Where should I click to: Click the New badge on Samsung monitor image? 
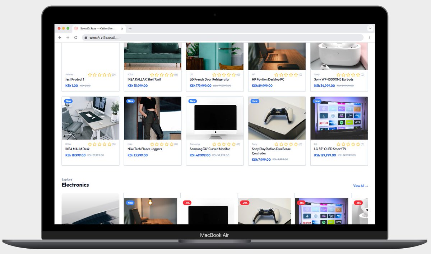(x=193, y=101)
